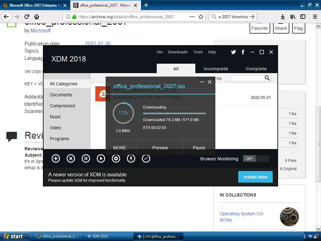Click the site info icon in address bar
321x241 pixels.
pos(68,17)
